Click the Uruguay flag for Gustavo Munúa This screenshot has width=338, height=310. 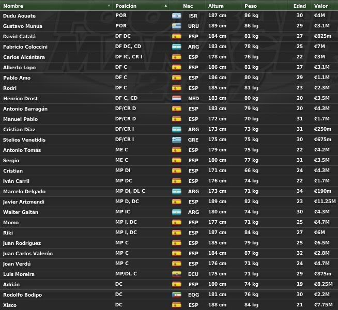coord(177,26)
